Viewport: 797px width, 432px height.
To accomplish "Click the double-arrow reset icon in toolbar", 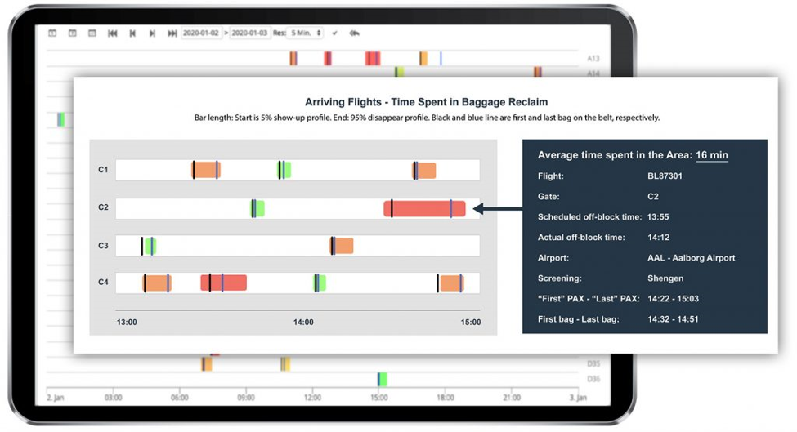I will [x=354, y=33].
